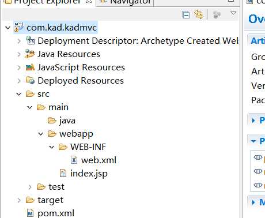The height and width of the screenshot is (218, 265).
Task: Collapse the expanded section in the POM editor
Action: point(253,141)
